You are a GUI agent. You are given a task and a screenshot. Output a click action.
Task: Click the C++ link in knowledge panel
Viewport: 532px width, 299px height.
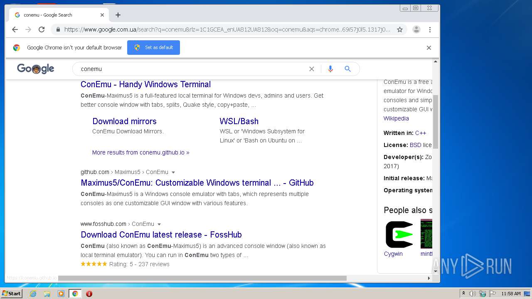(421, 133)
